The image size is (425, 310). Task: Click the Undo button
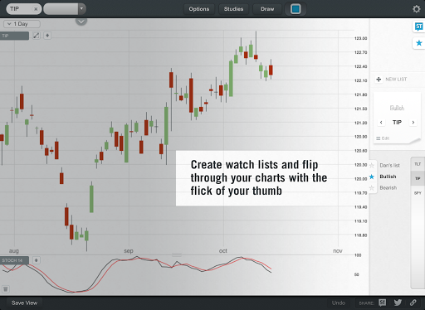click(339, 303)
